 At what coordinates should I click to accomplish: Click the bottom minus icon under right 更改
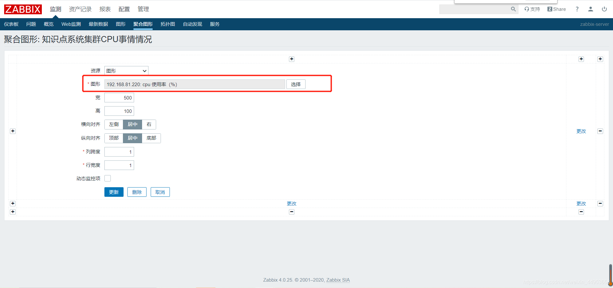pos(581,212)
